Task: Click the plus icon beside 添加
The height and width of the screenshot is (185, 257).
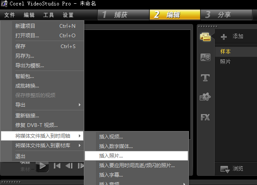Action: [x=224, y=37]
